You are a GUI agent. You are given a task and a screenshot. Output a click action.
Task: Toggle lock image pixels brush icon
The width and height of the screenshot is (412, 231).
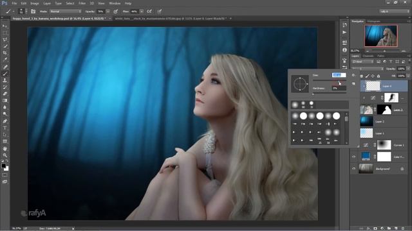pyautogui.click(x=368, y=76)
